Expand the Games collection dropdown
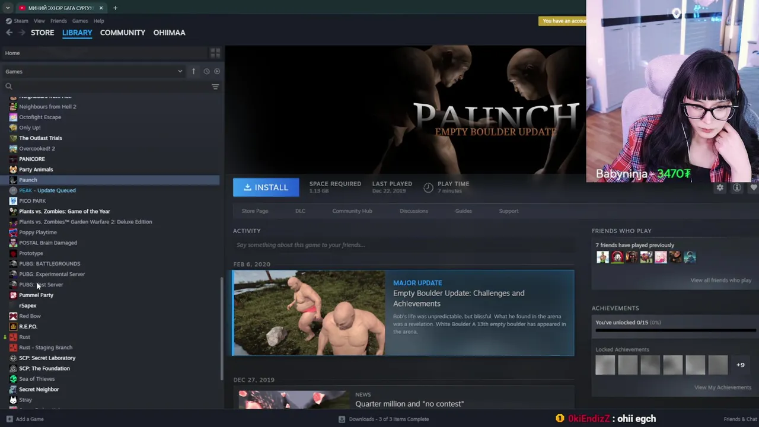Image resolution: width=759 pixels, height=427 pixels. click(x=180, y=71)
